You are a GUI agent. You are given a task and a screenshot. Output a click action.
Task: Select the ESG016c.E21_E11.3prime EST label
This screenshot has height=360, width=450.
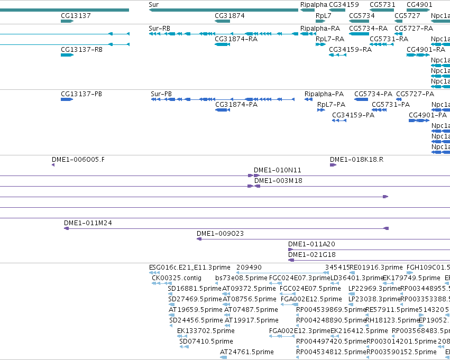(x=190, y=267)
